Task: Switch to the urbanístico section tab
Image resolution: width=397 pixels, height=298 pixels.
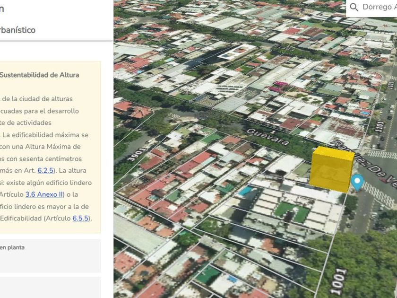Action: tap(18, 30)
